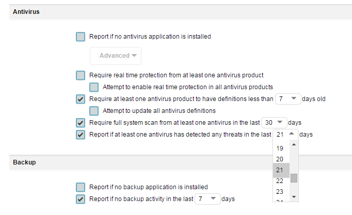The height and width of the screenshot is (215, 352).
Task: Choose 20 from the days list
Action: tap(280, 159)
